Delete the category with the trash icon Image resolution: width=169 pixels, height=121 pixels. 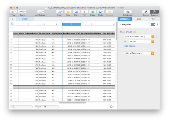157,36
